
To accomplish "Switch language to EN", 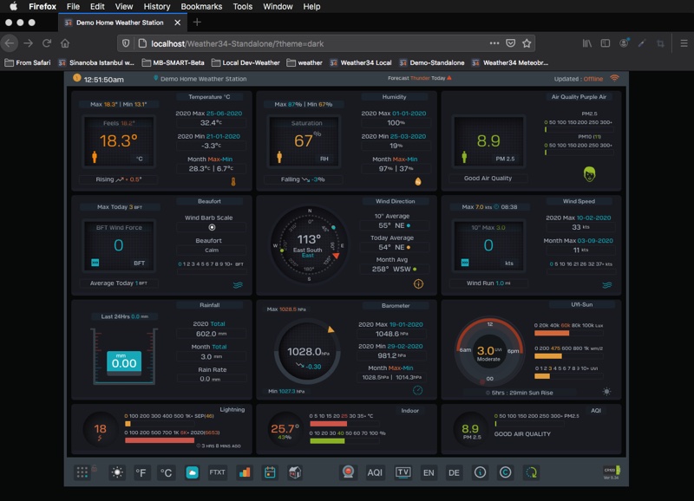I will point(429,472).
